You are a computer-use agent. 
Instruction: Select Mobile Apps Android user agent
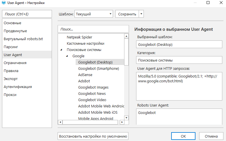point(96,118)
